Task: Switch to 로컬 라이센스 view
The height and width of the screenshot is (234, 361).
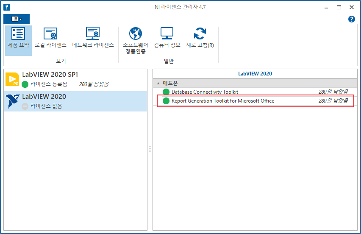Action: click(50, 38)
